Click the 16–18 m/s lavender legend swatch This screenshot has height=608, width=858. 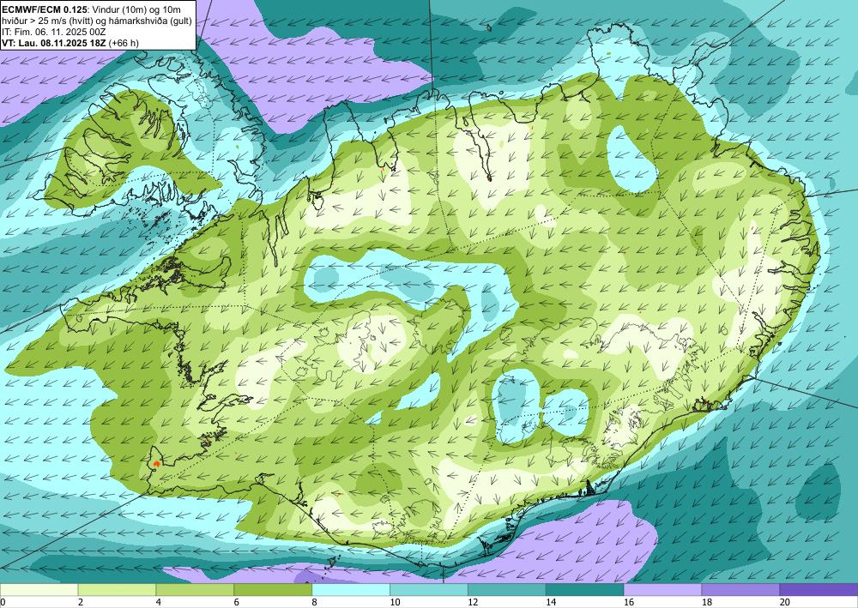click(662, 590)
